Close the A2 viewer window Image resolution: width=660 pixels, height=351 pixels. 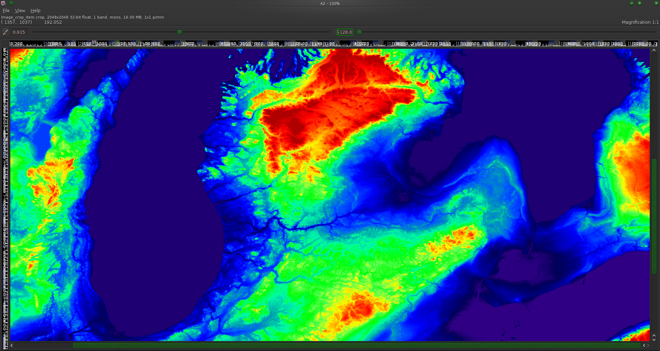[656, 3]
